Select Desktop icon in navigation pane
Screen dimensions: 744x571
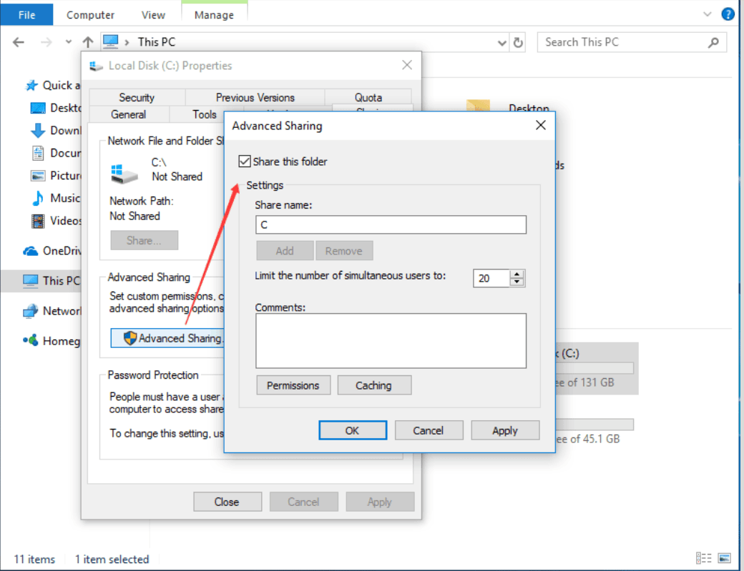click(38, 108)
